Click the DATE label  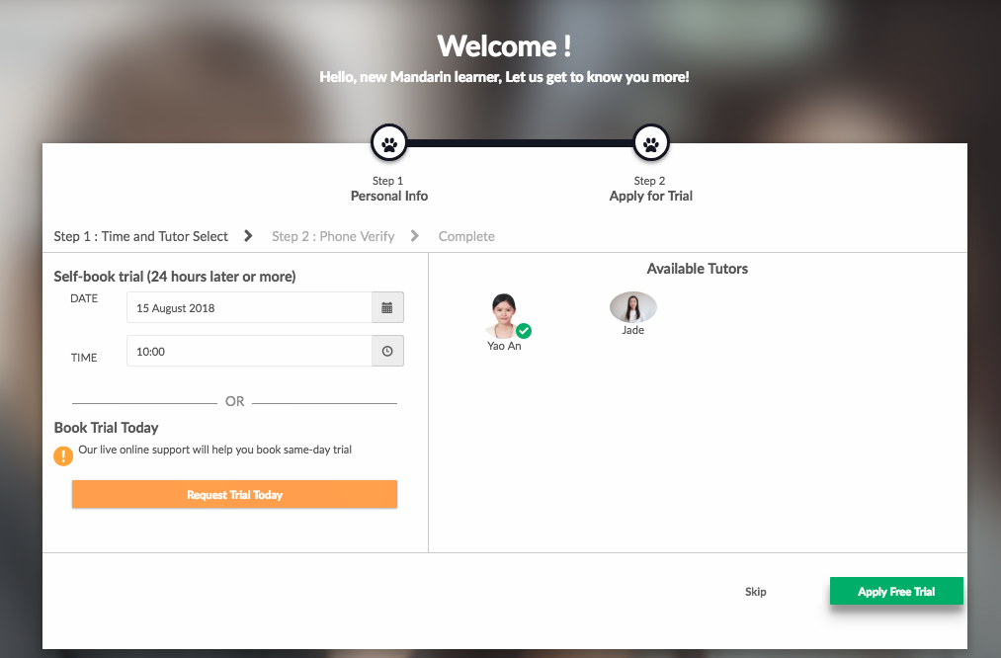[84, 298]
